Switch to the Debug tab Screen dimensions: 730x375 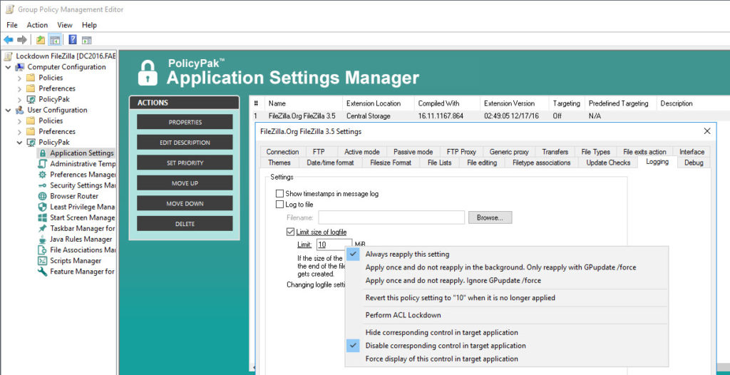[x=694, y=163]
